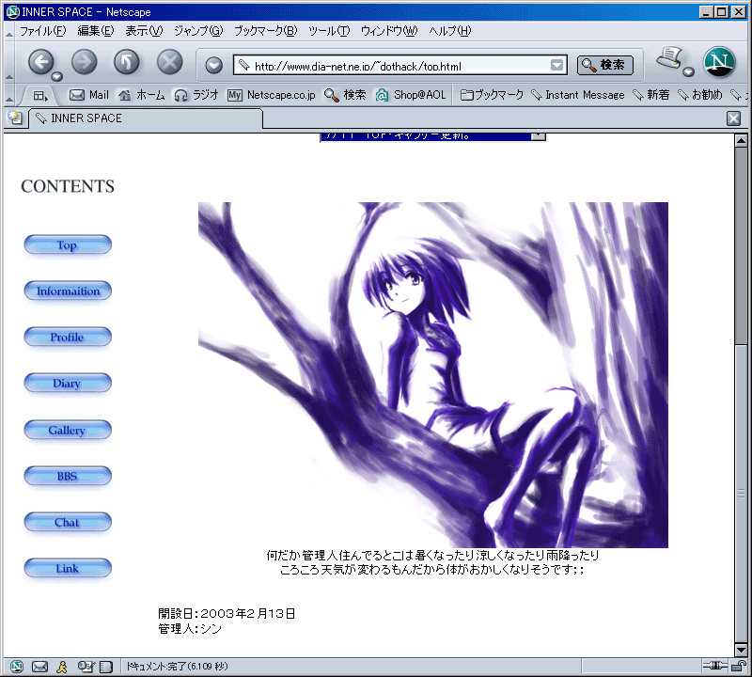Screen dimensions: 752x677
Task: Click the Print icon
Action: tap(670, 57)
